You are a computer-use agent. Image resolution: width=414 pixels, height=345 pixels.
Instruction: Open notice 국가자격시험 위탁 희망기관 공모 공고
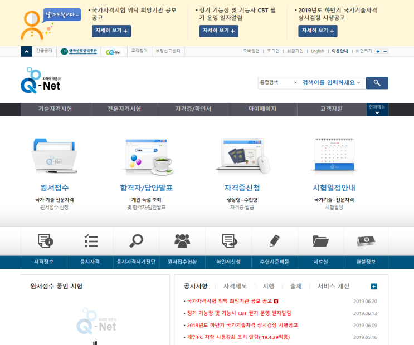pos(230,301)
